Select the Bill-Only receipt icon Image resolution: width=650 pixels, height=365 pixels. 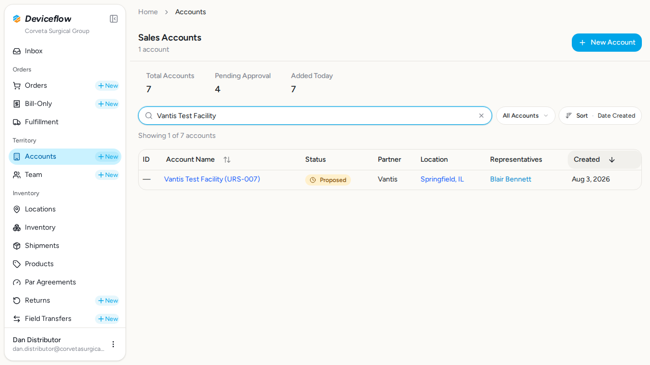pyautogui.click(x=17, y=104)
